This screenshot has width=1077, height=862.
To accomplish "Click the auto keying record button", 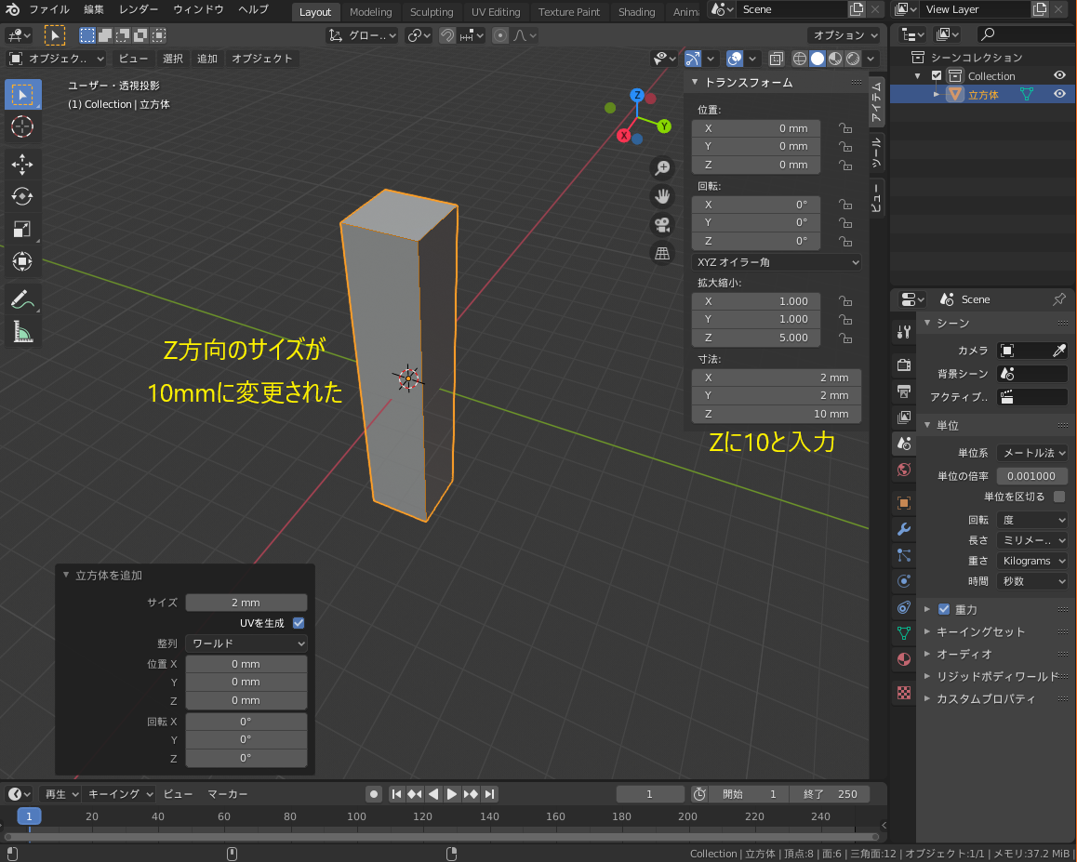I will [x=374, y=794].
